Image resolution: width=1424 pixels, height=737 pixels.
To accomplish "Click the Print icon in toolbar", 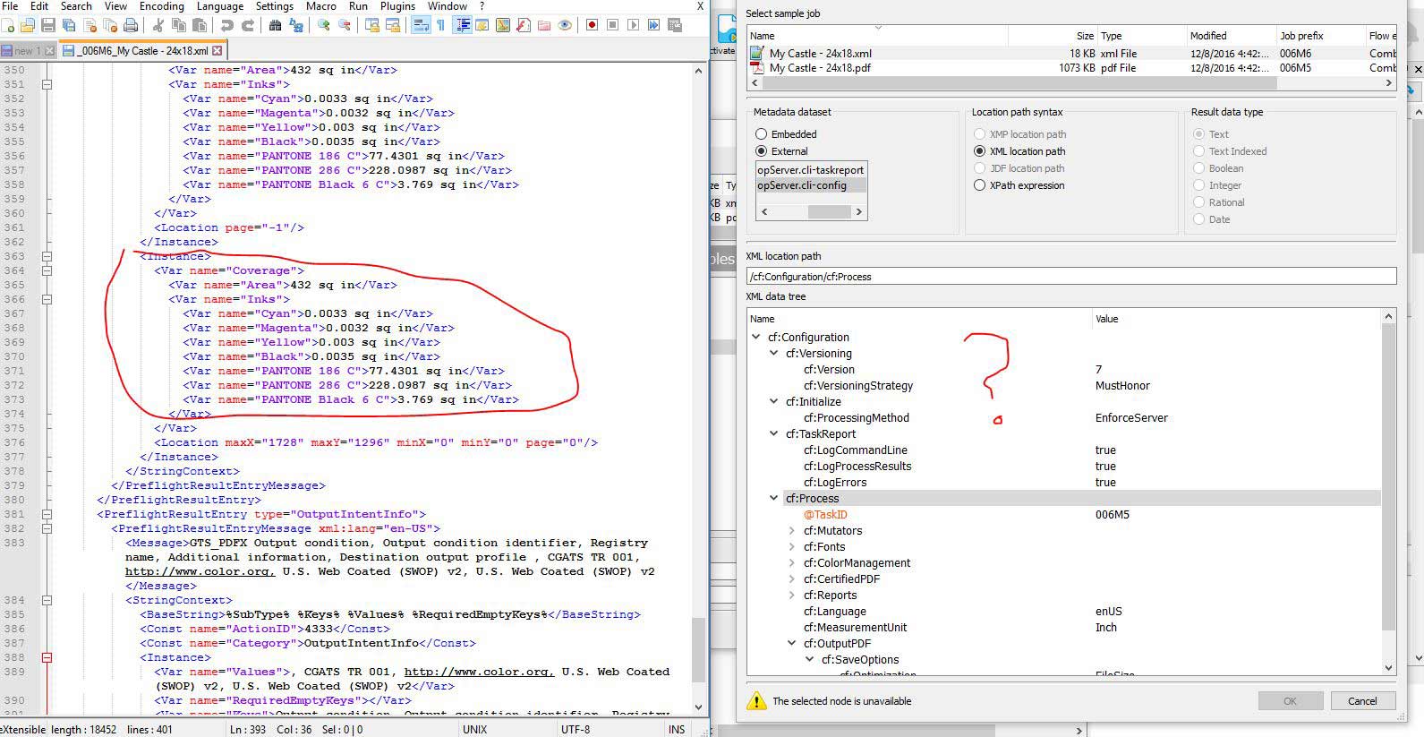I will 131,25.
